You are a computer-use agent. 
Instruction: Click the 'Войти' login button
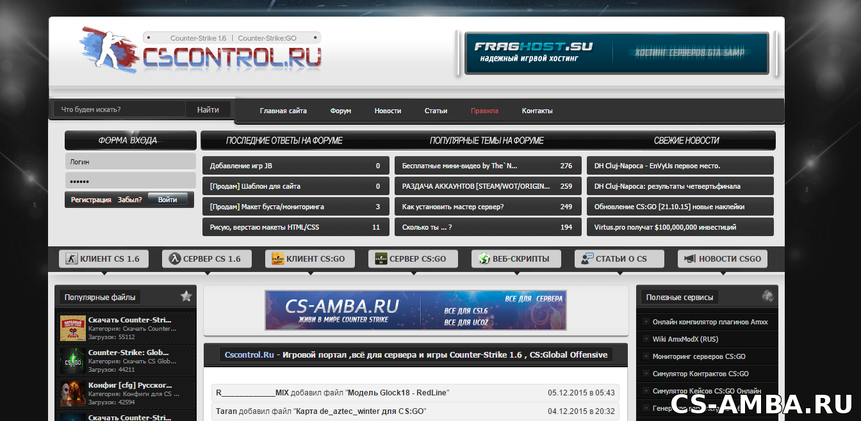tap(168, 200)
